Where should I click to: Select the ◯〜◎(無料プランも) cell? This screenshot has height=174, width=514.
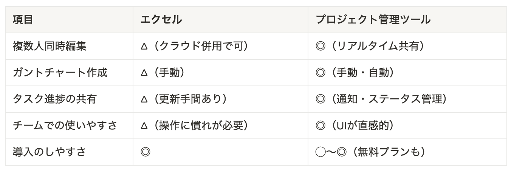407,152
